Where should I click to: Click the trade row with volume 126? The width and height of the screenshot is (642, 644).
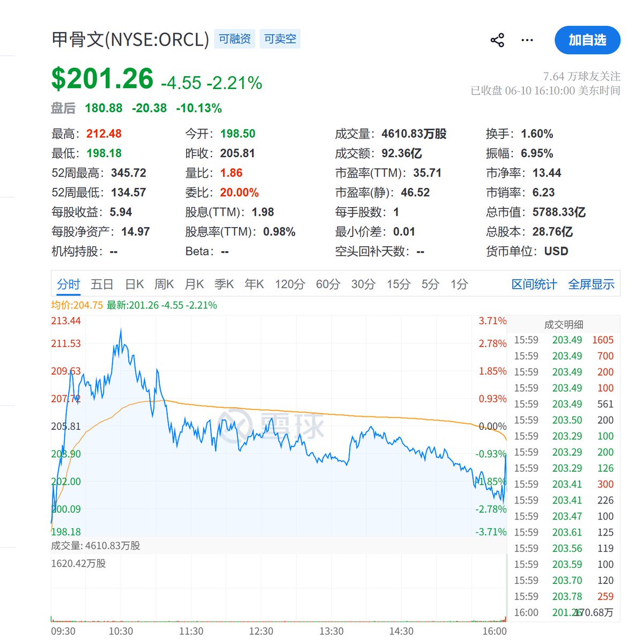564,468
